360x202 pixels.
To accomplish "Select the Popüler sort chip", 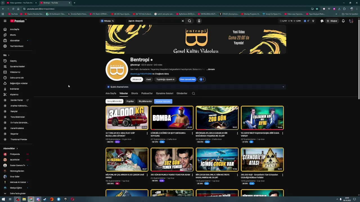I will pyautogui.click(x=130, y=101).
